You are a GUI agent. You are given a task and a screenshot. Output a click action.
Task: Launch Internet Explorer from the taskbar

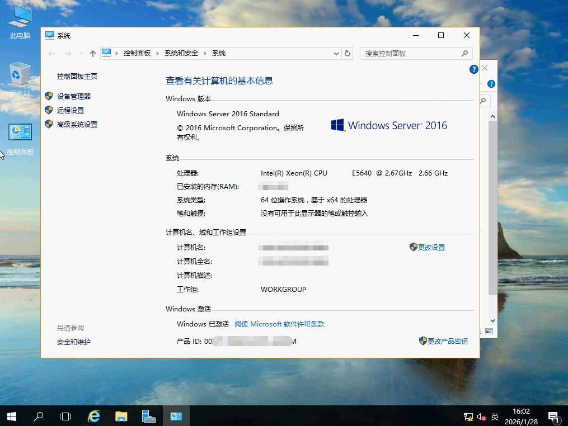coord(93,416)
